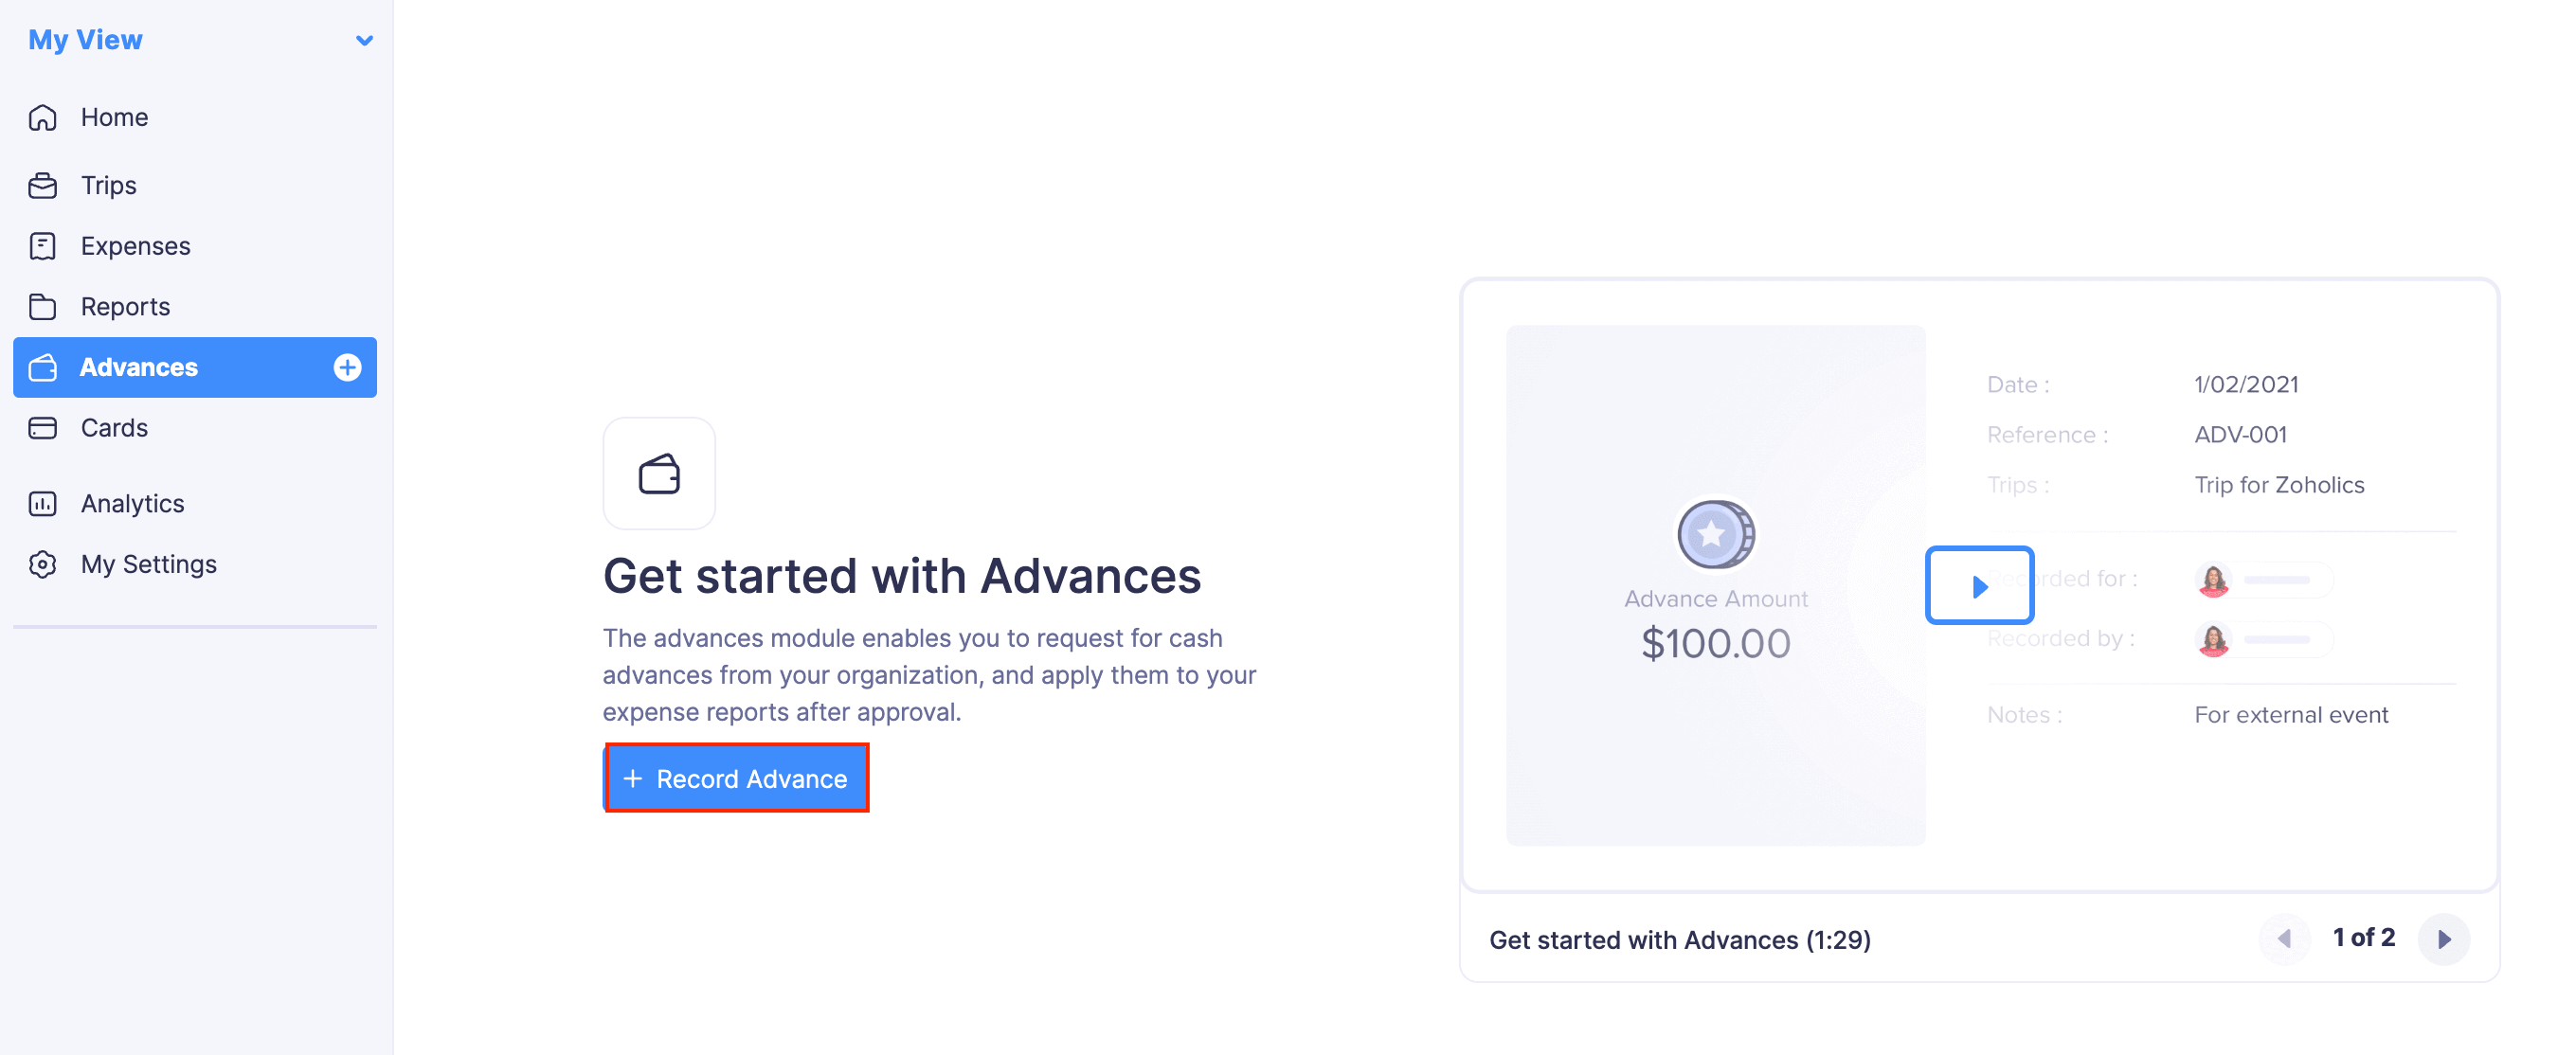
Task: Open the My Settings gear icon
Action: (x=43, y=563)
